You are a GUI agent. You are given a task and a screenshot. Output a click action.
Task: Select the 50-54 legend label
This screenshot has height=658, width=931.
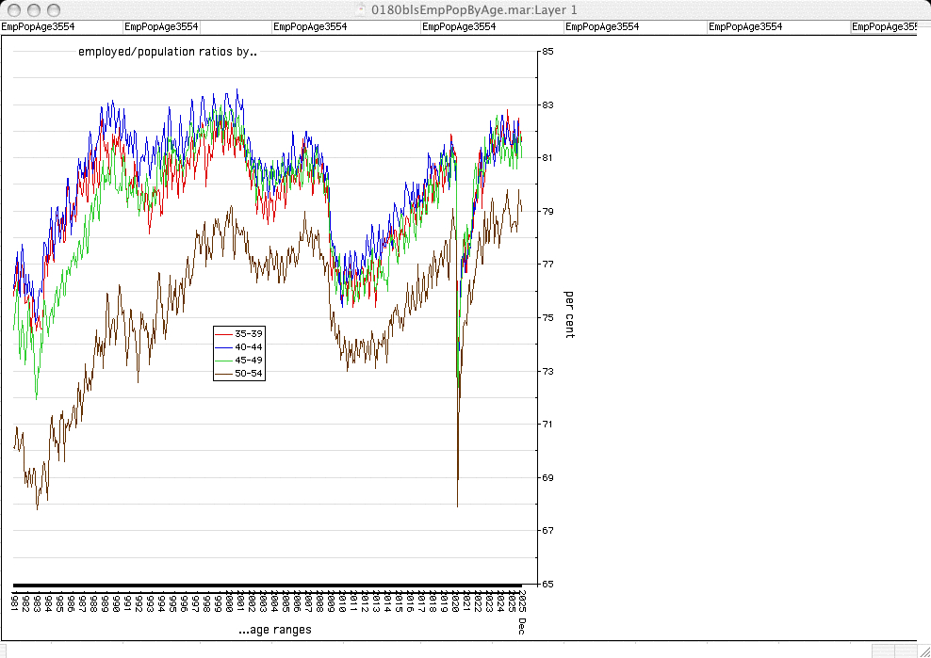coord(249,374)
